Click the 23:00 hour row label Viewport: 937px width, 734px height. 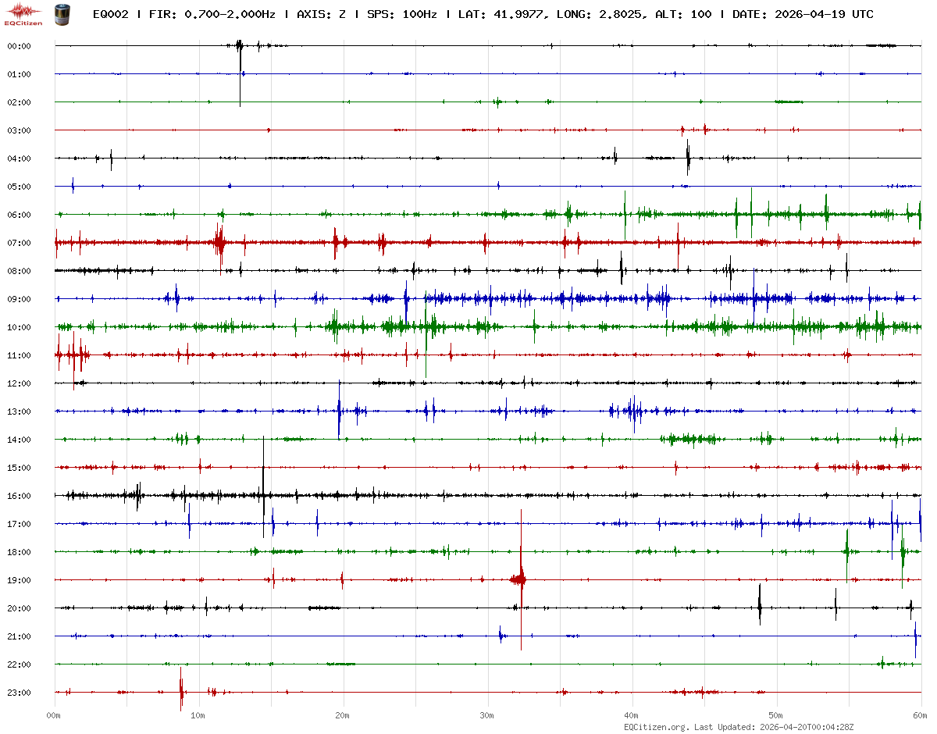click(x=19, y=693)
